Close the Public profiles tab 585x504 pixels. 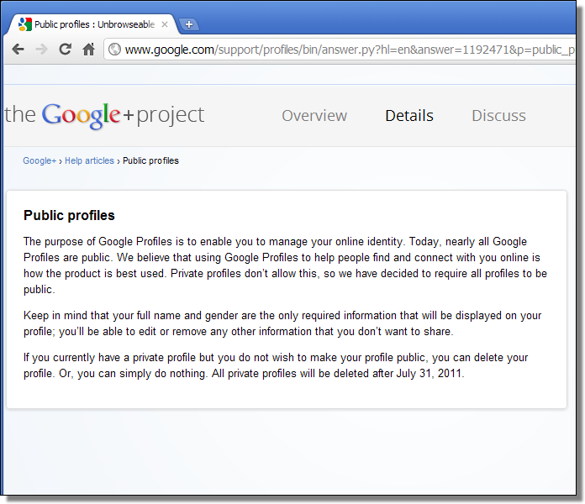click(x=165, y=24)
